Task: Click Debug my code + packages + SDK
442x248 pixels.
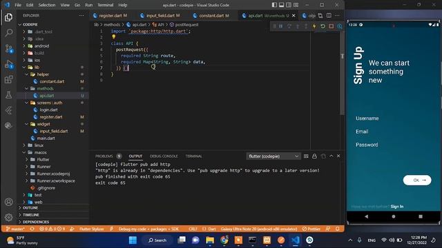Action: 148,229
